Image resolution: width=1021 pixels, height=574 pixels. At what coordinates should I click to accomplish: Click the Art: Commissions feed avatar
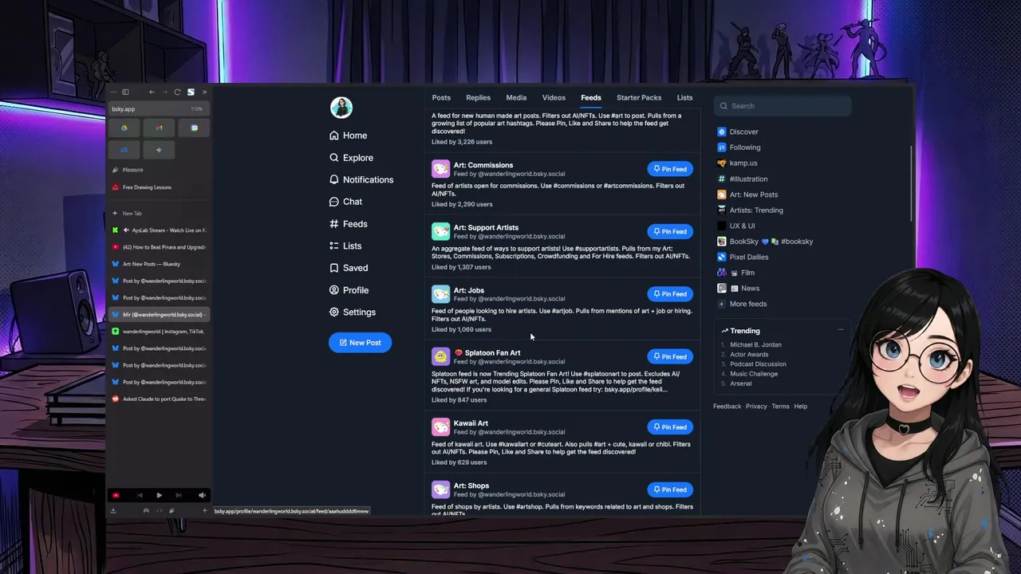[x=440, y=169]
